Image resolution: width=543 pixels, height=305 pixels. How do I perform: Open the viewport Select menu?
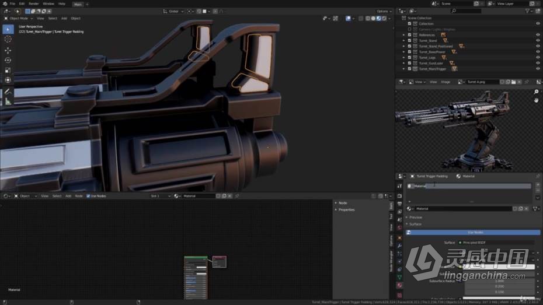pyautogui.click(x=53, y=18)
